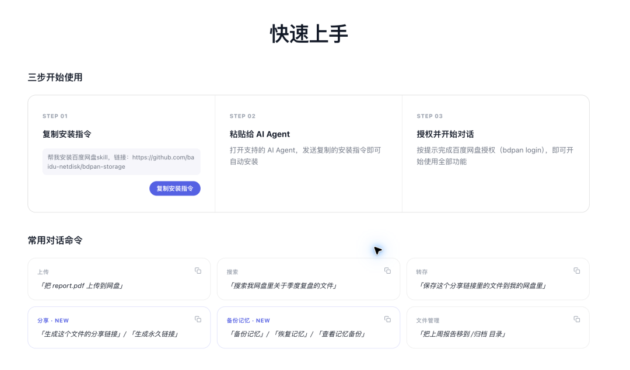The height and width of the screenshot is (370, 630).
Task: Click the 分享 · NEW card label
Action: pos(53,320)
